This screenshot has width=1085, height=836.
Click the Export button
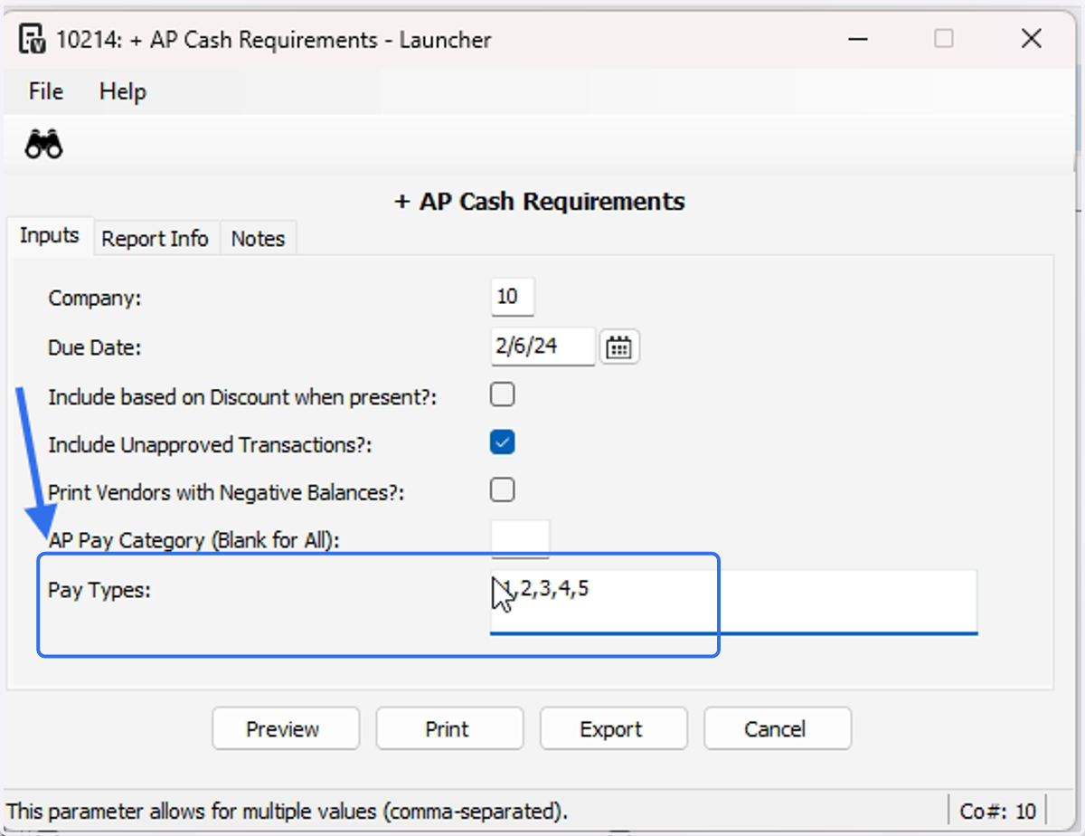click(614, 729)
